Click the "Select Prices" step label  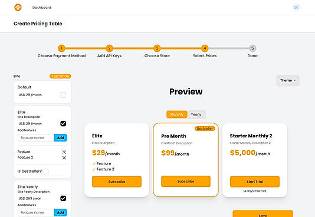(x=205, y=56)
